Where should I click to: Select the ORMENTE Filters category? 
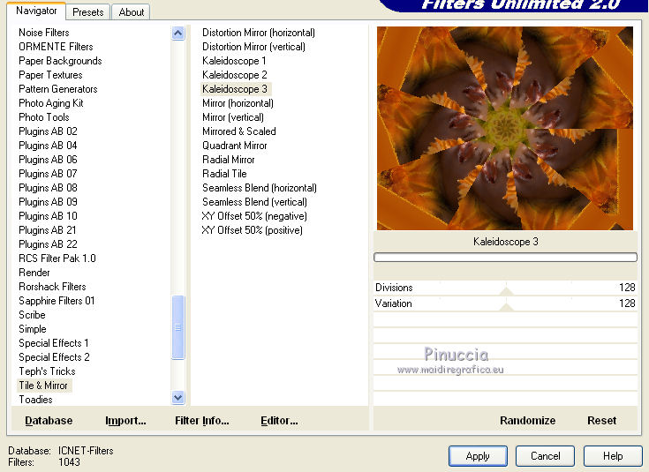56,47
